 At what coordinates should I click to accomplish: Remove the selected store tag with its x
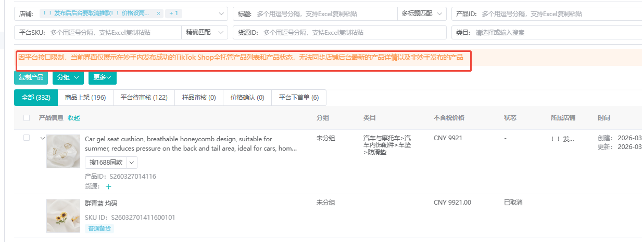(158, 14)
